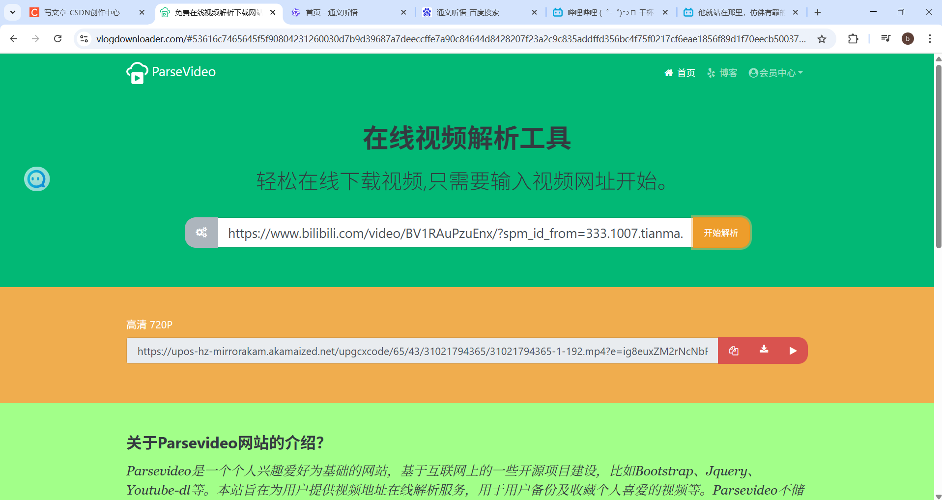Click the 在线视频解析工具 title

coord(467,138)
